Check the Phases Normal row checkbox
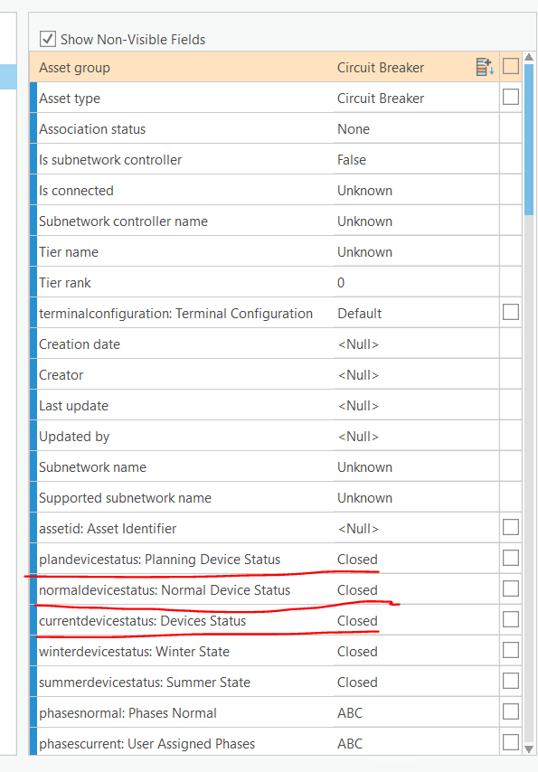 coord(511,711)
